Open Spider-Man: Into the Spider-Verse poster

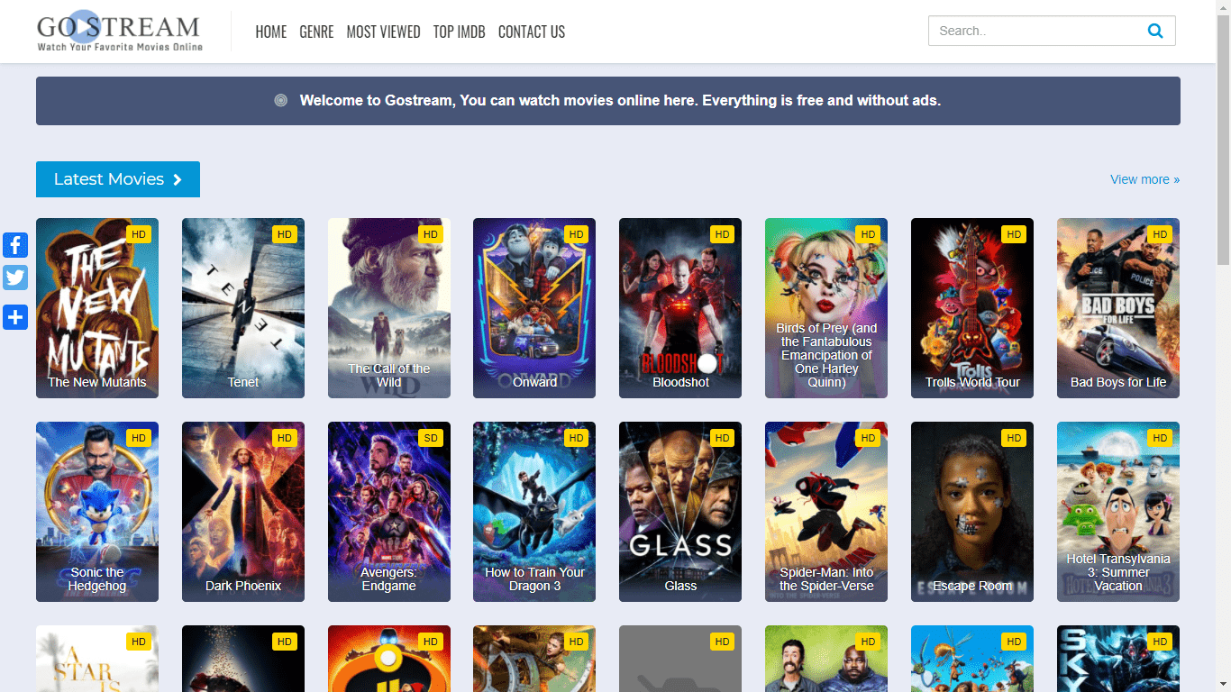click(826, 512)
